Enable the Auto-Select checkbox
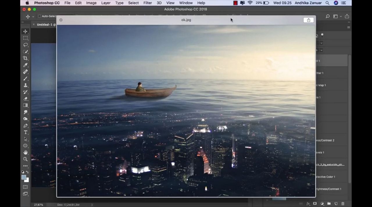The height and width of the screenshot is (207, 372). tap(39, 16)
